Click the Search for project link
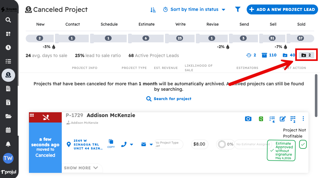The image size is (320, 178). click(169, 99)
